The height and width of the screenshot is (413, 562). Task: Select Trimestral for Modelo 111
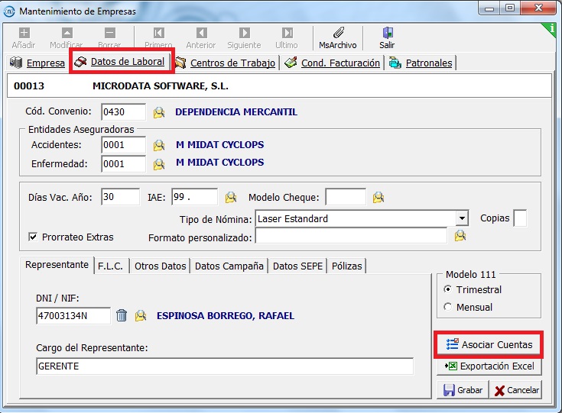pyautogui.click(x=447, y=289)
